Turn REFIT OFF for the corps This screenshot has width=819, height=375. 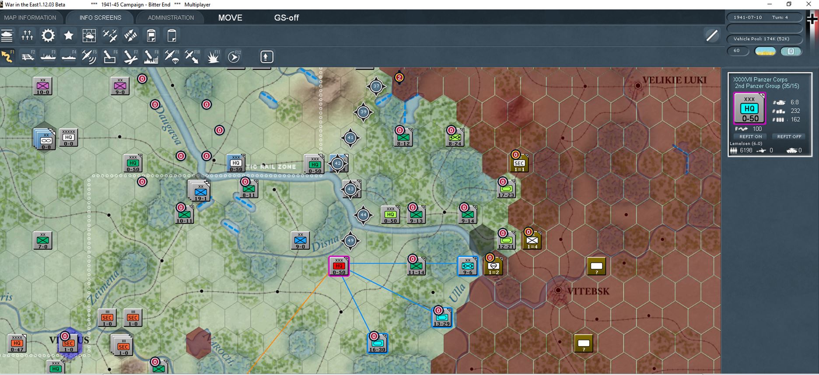coord(789,136)
